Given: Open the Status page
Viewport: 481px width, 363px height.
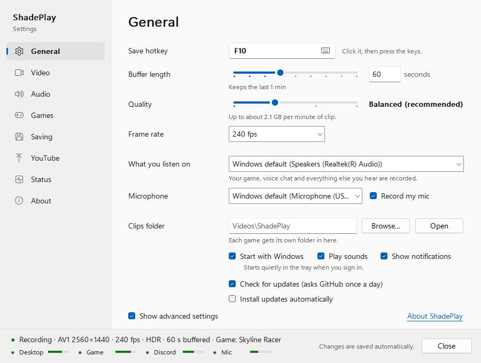Looking at the screenshot, I should 56,179.
